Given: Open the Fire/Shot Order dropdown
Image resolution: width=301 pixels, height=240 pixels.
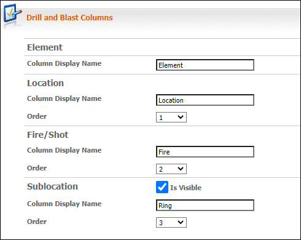Looking at the screenshot, I should point(171,169).
